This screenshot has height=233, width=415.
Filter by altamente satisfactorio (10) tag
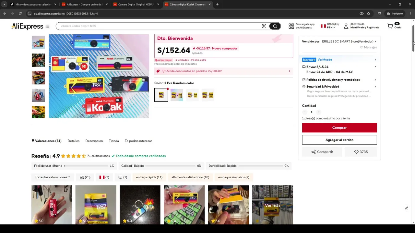click(x=190, y=177)
